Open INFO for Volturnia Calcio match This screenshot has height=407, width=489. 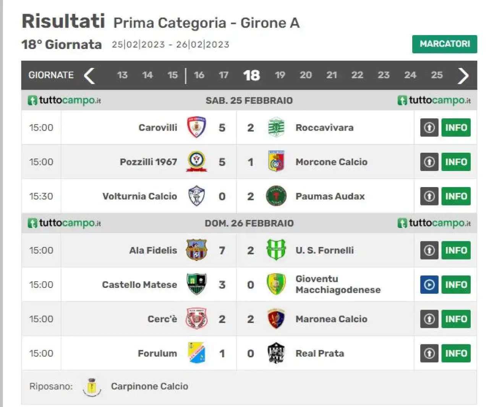pyautogui.click(x=456, y=196)
